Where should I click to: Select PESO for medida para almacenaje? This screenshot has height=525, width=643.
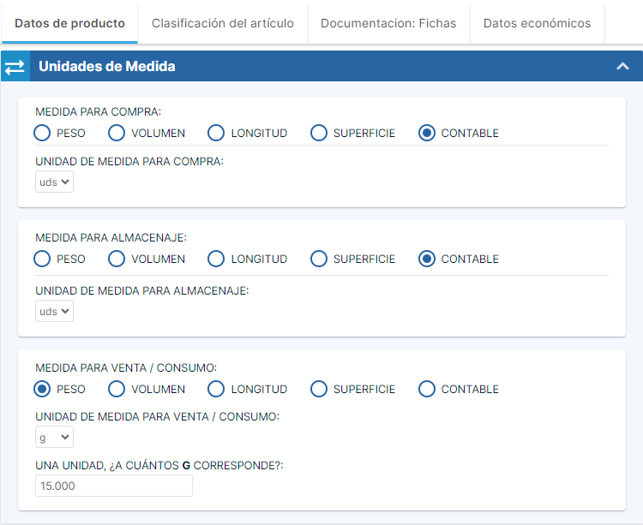pyautogui.click(x=42, y=259)
